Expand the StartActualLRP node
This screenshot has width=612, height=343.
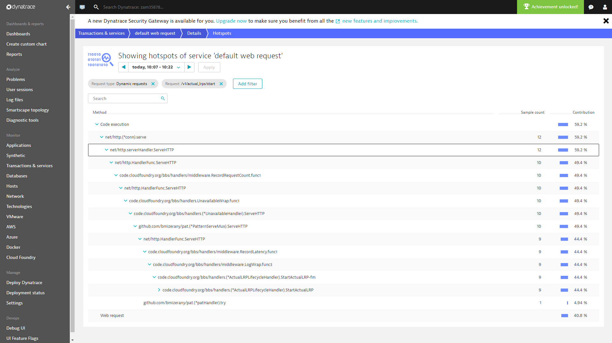tap(159, 290)
